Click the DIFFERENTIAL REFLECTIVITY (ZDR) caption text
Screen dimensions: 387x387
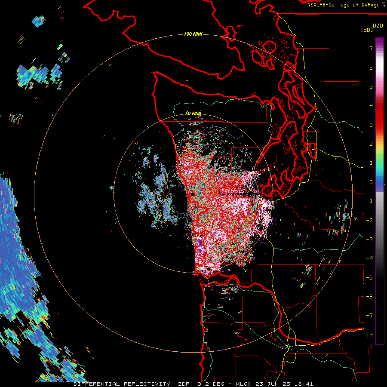[134, 384]
